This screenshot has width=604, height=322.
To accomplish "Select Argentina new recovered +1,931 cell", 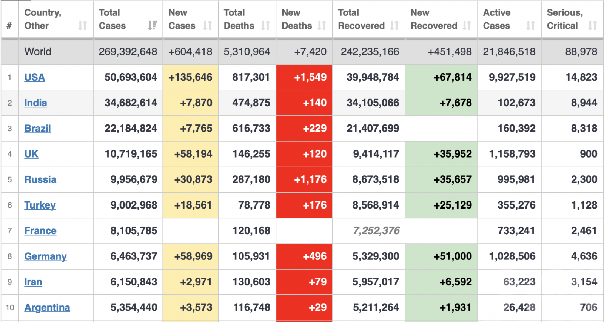I will tap(441, 308).
